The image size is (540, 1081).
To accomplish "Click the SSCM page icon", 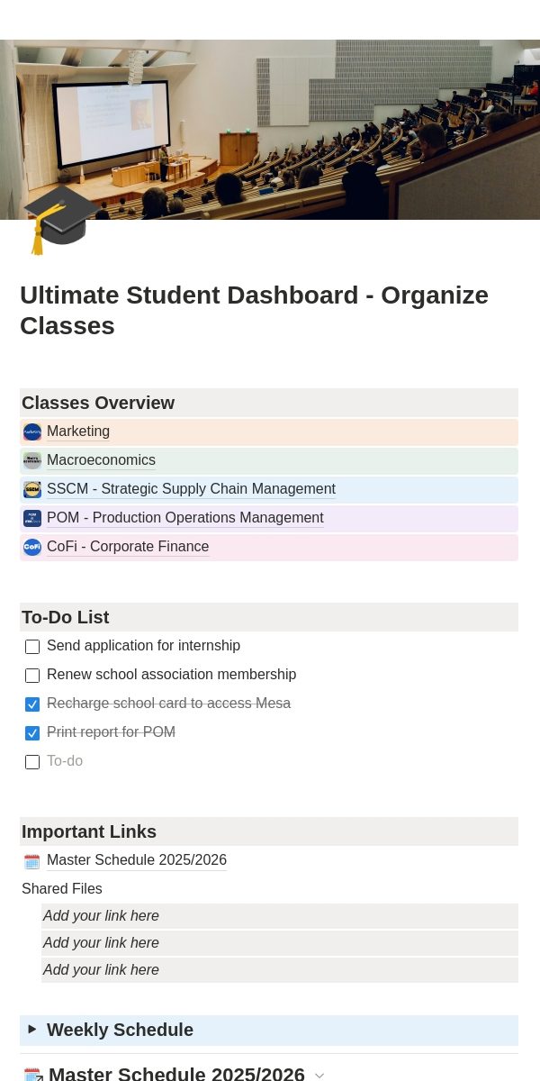I will pos(32,490).
